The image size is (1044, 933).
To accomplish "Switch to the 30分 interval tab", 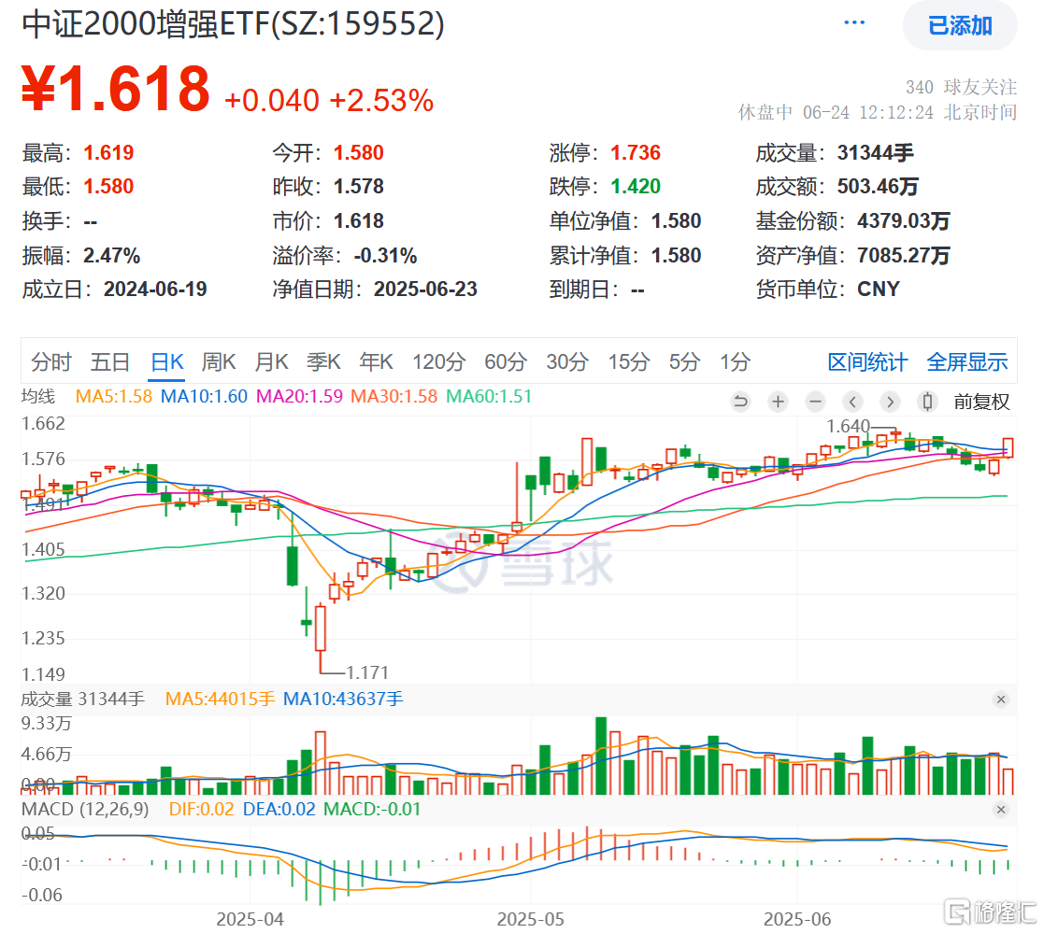I will pyautogui.click(x=567, y=362).
